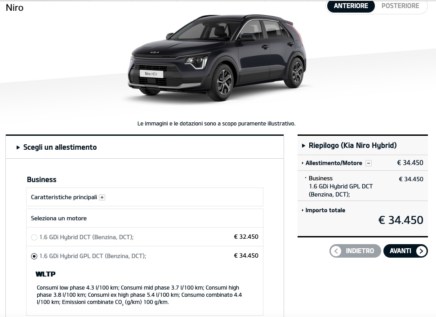Click the Kia Niro car image
The height and width of the screenshot is (317, 436).
(217, 57)
